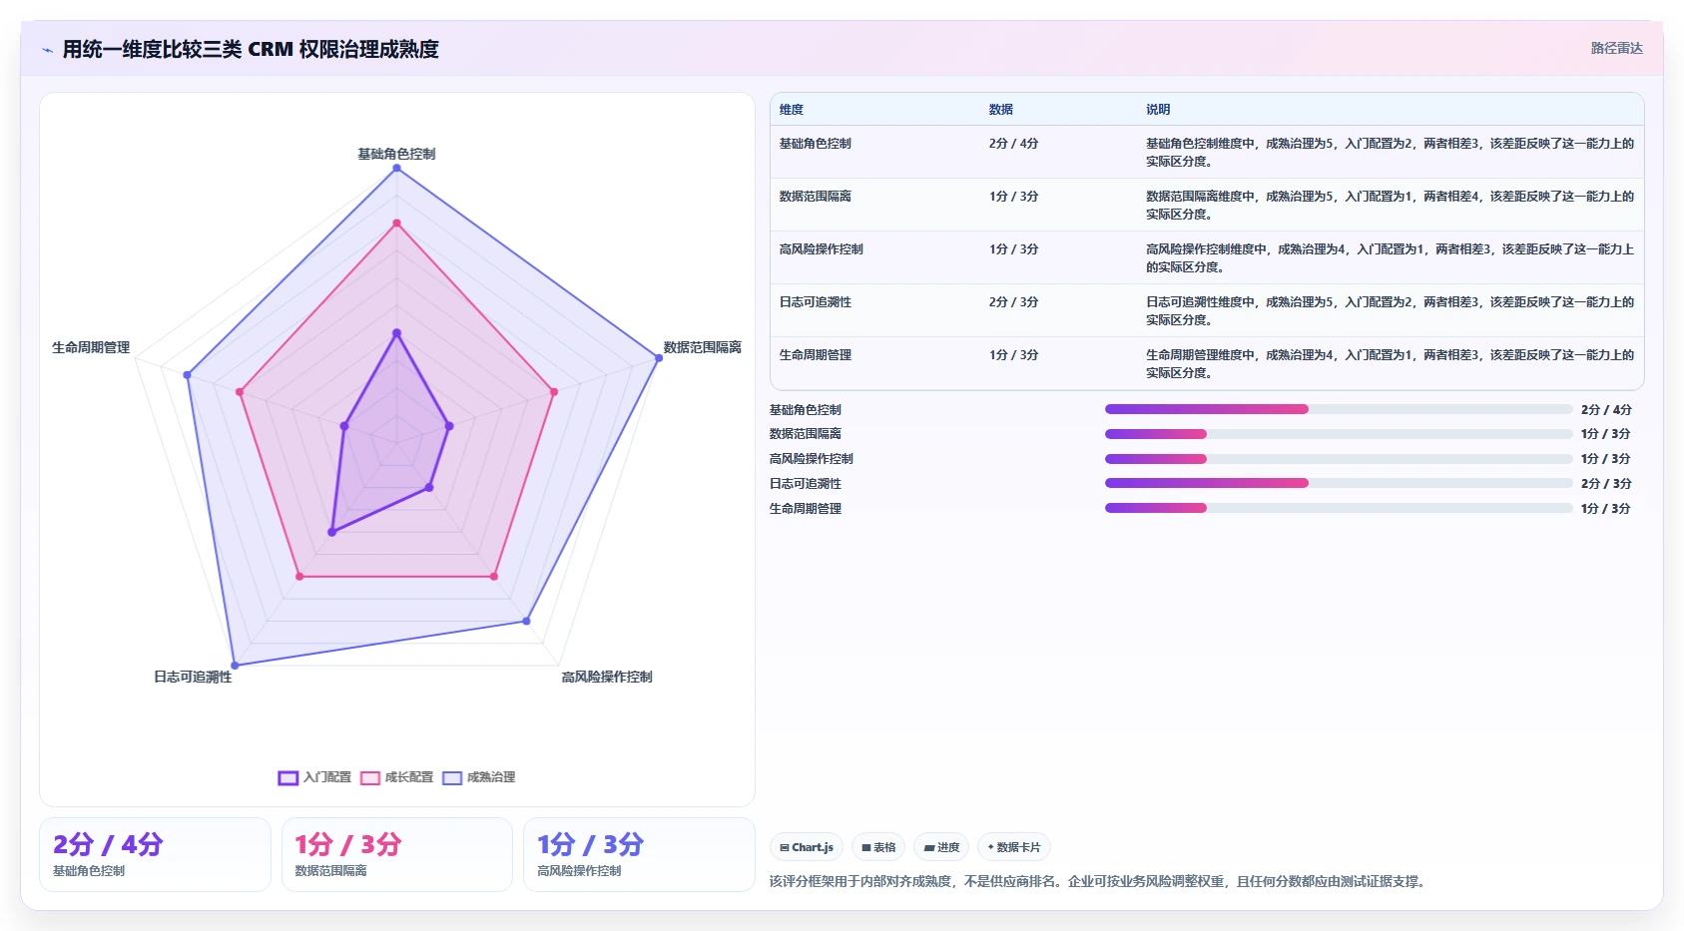Click 入门配置 data point on 基础角色控制 axis
This screenshot has height=931, width=1684.
pyautogui.click(x=396, y=333)
